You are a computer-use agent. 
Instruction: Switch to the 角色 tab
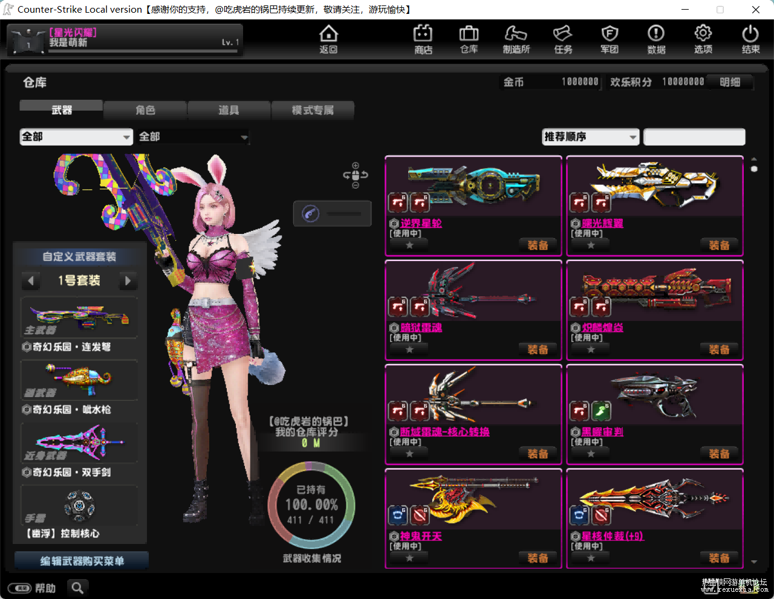click(145, 109)
